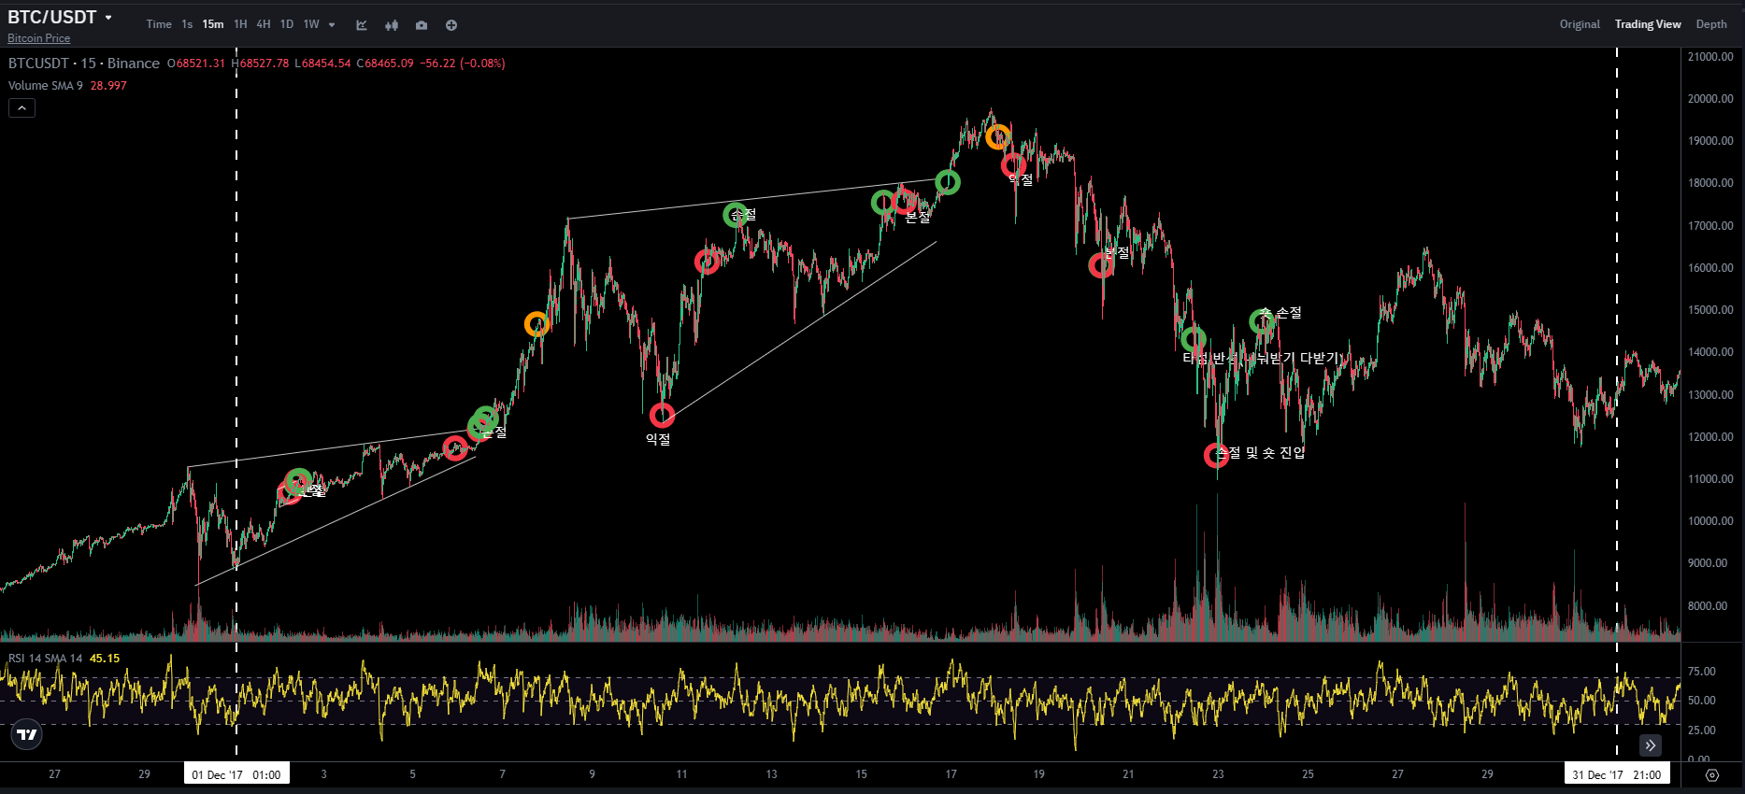The height and width of the screenshot is (794, 1745).
Task: Click the RSI 14 SMA 14 indicator label
Action: click(45, 659)
